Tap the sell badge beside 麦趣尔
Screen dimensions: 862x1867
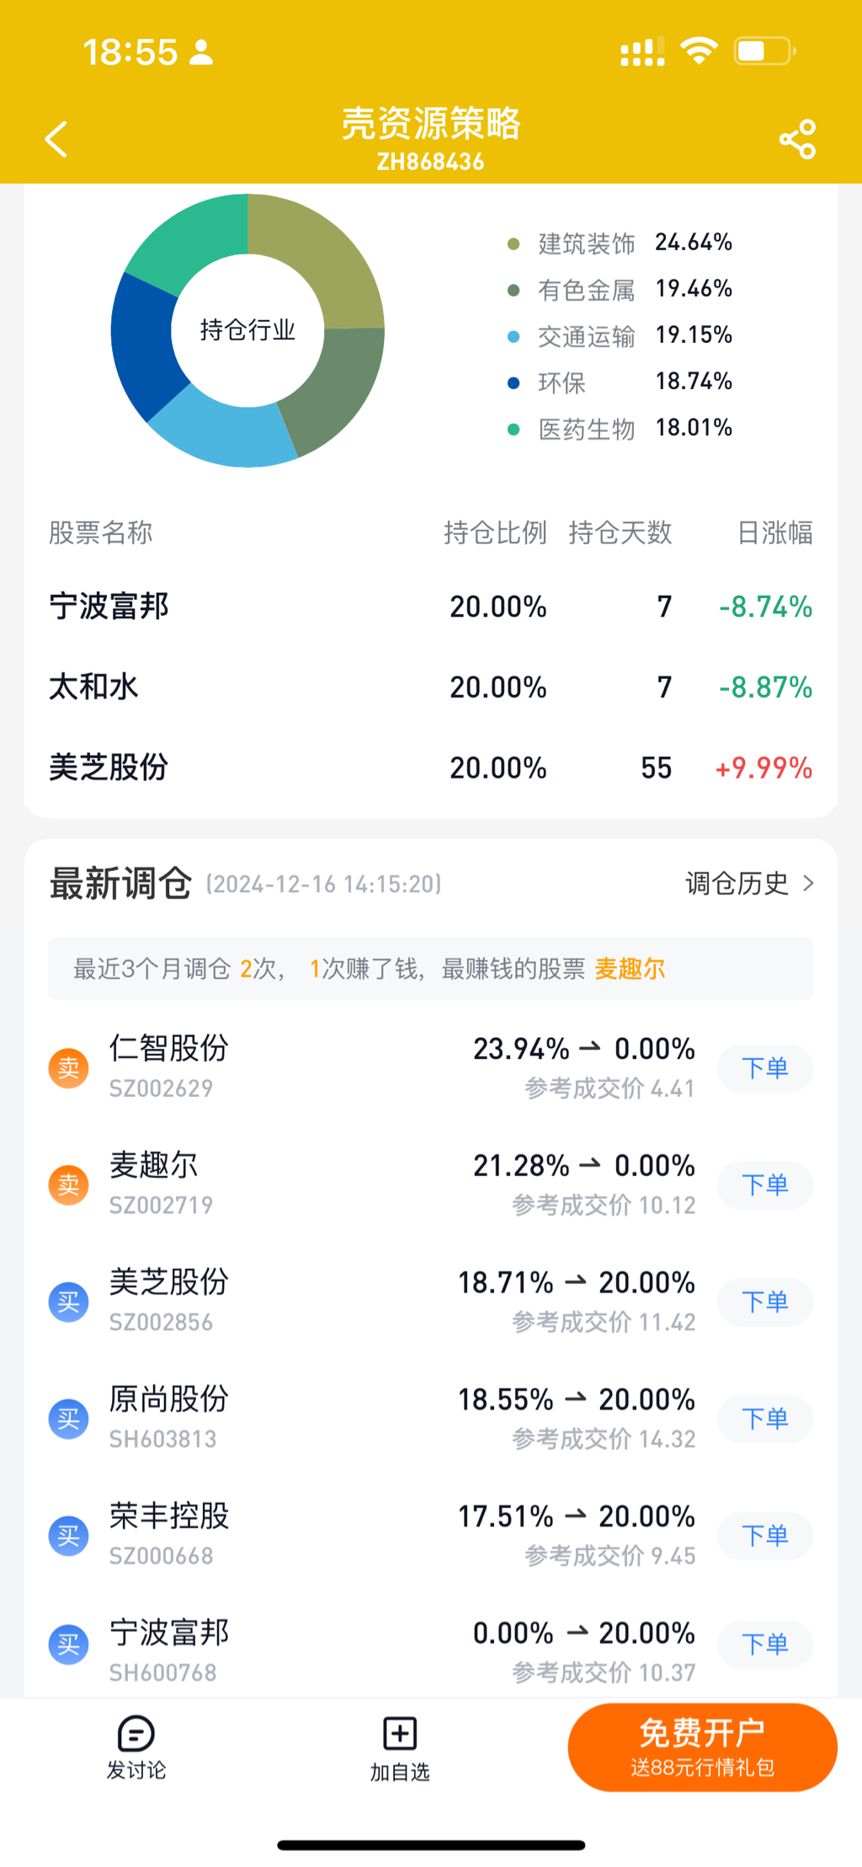(69, 1185)
